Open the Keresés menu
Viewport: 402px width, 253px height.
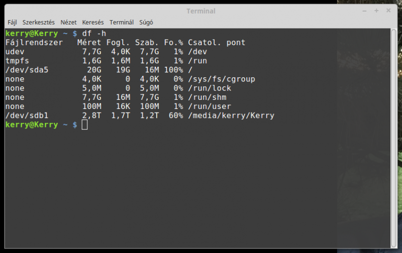(93, 23)
